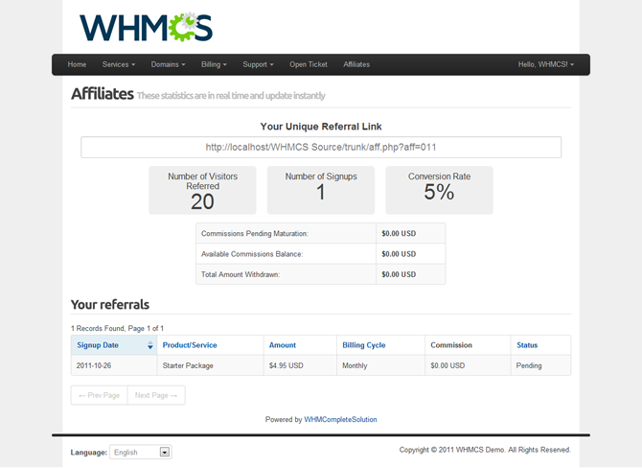Click Total Amount Withdrawn label
Screen dimensions: 642x468
(x=241, y=274)
